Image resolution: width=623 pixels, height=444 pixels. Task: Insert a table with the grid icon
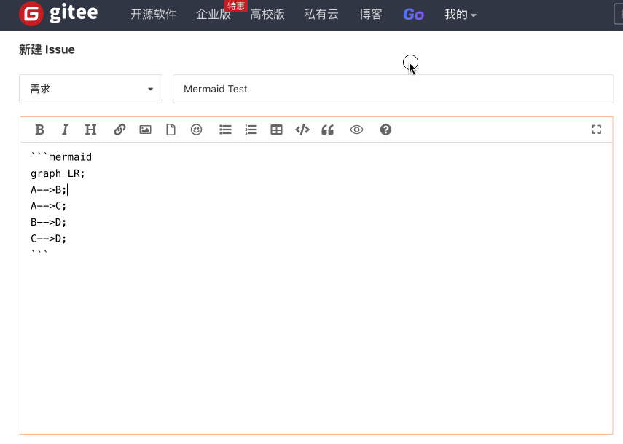click(277, 130)
